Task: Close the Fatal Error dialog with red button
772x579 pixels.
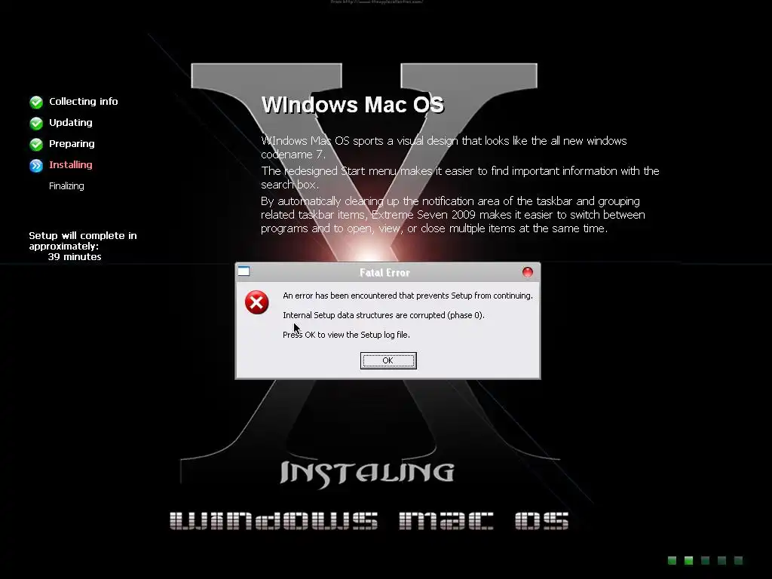Action: [x=527, y=272]
